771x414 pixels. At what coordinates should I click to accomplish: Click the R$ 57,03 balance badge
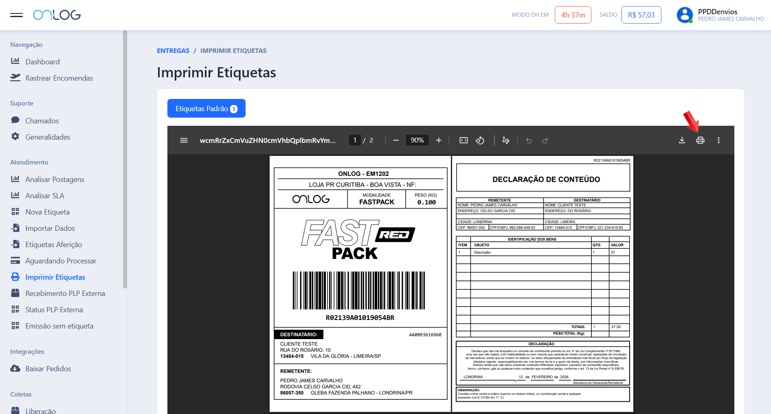tap(641, 15)
